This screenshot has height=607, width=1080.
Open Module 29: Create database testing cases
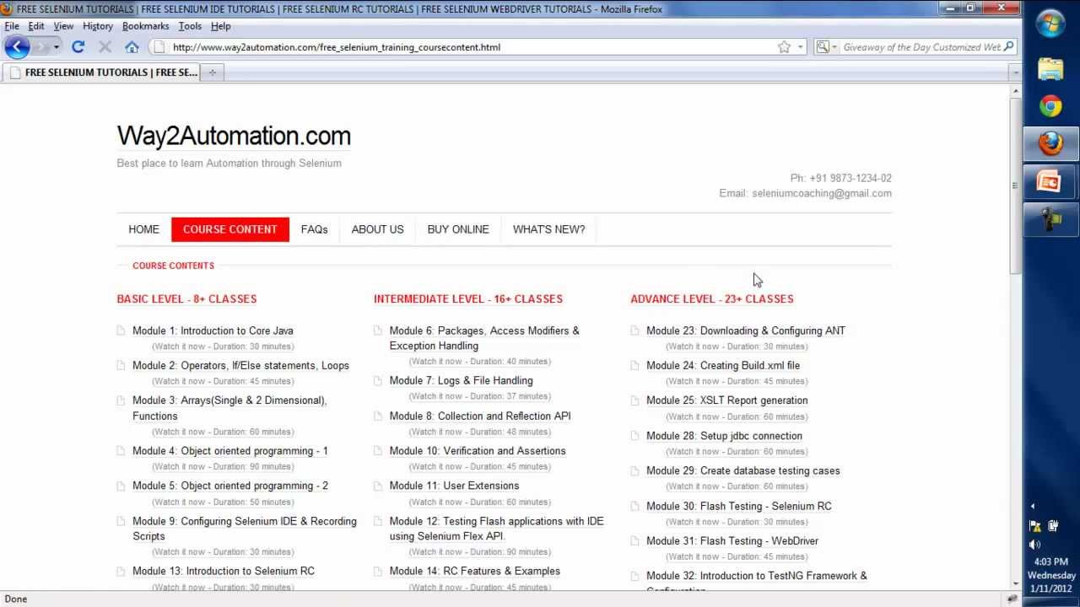pyautogui.click(x=743, y=470)
